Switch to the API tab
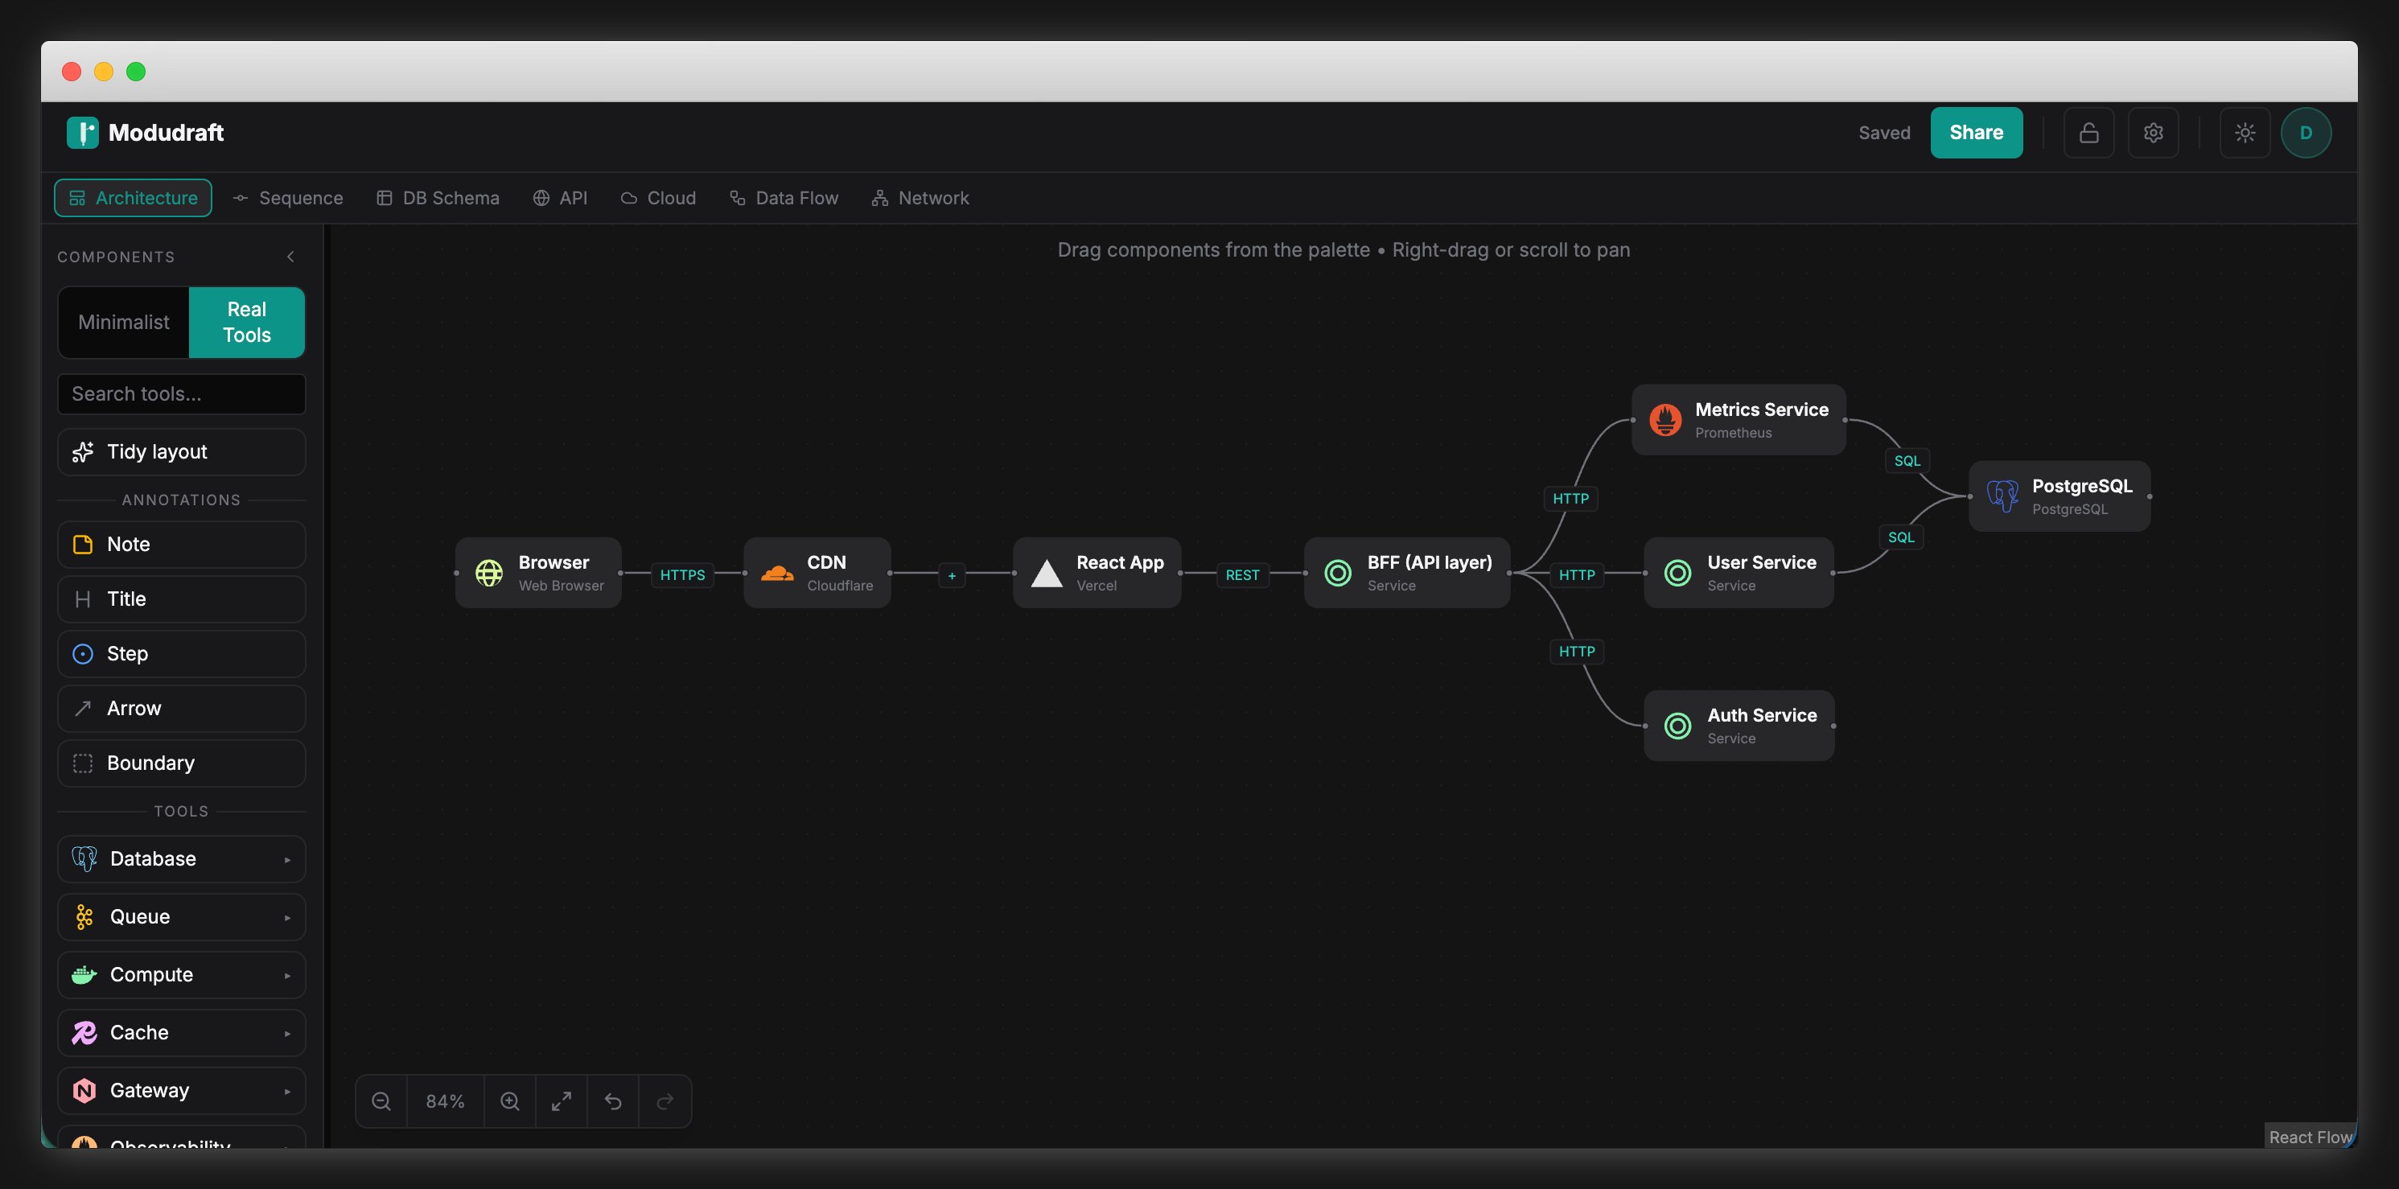This screenshot has height=1189, width=2399. [560, 197]
